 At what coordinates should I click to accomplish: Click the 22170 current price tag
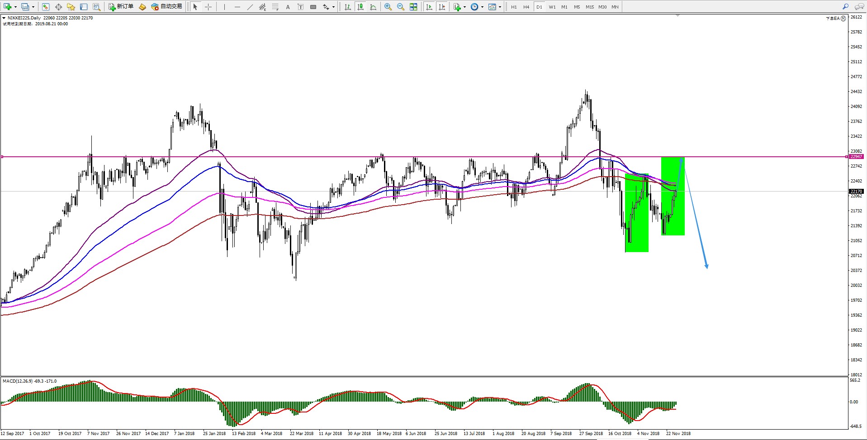[x=856, y=192]
